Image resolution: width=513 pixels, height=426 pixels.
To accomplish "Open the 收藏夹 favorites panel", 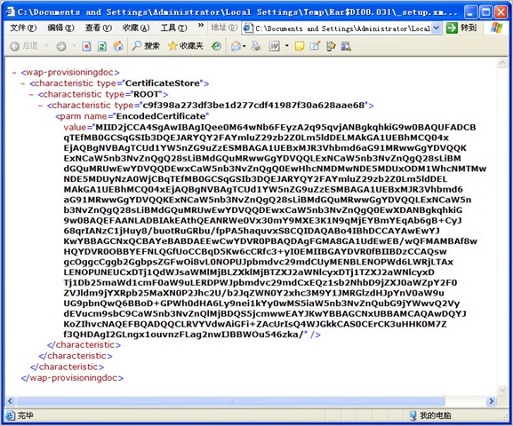I will [186, 46].
